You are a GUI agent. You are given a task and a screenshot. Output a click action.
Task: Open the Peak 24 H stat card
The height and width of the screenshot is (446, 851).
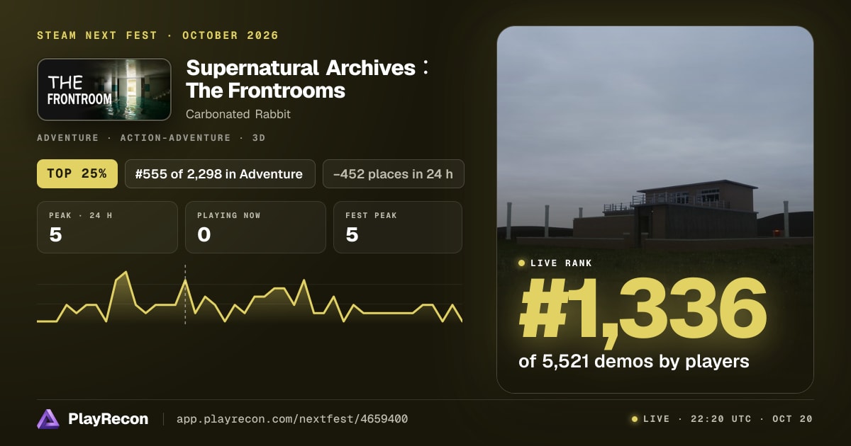pos(107,227)
